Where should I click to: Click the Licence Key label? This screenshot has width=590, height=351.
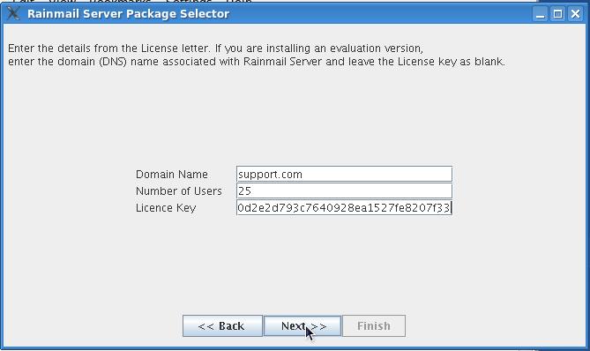click(x=166, y=208)
